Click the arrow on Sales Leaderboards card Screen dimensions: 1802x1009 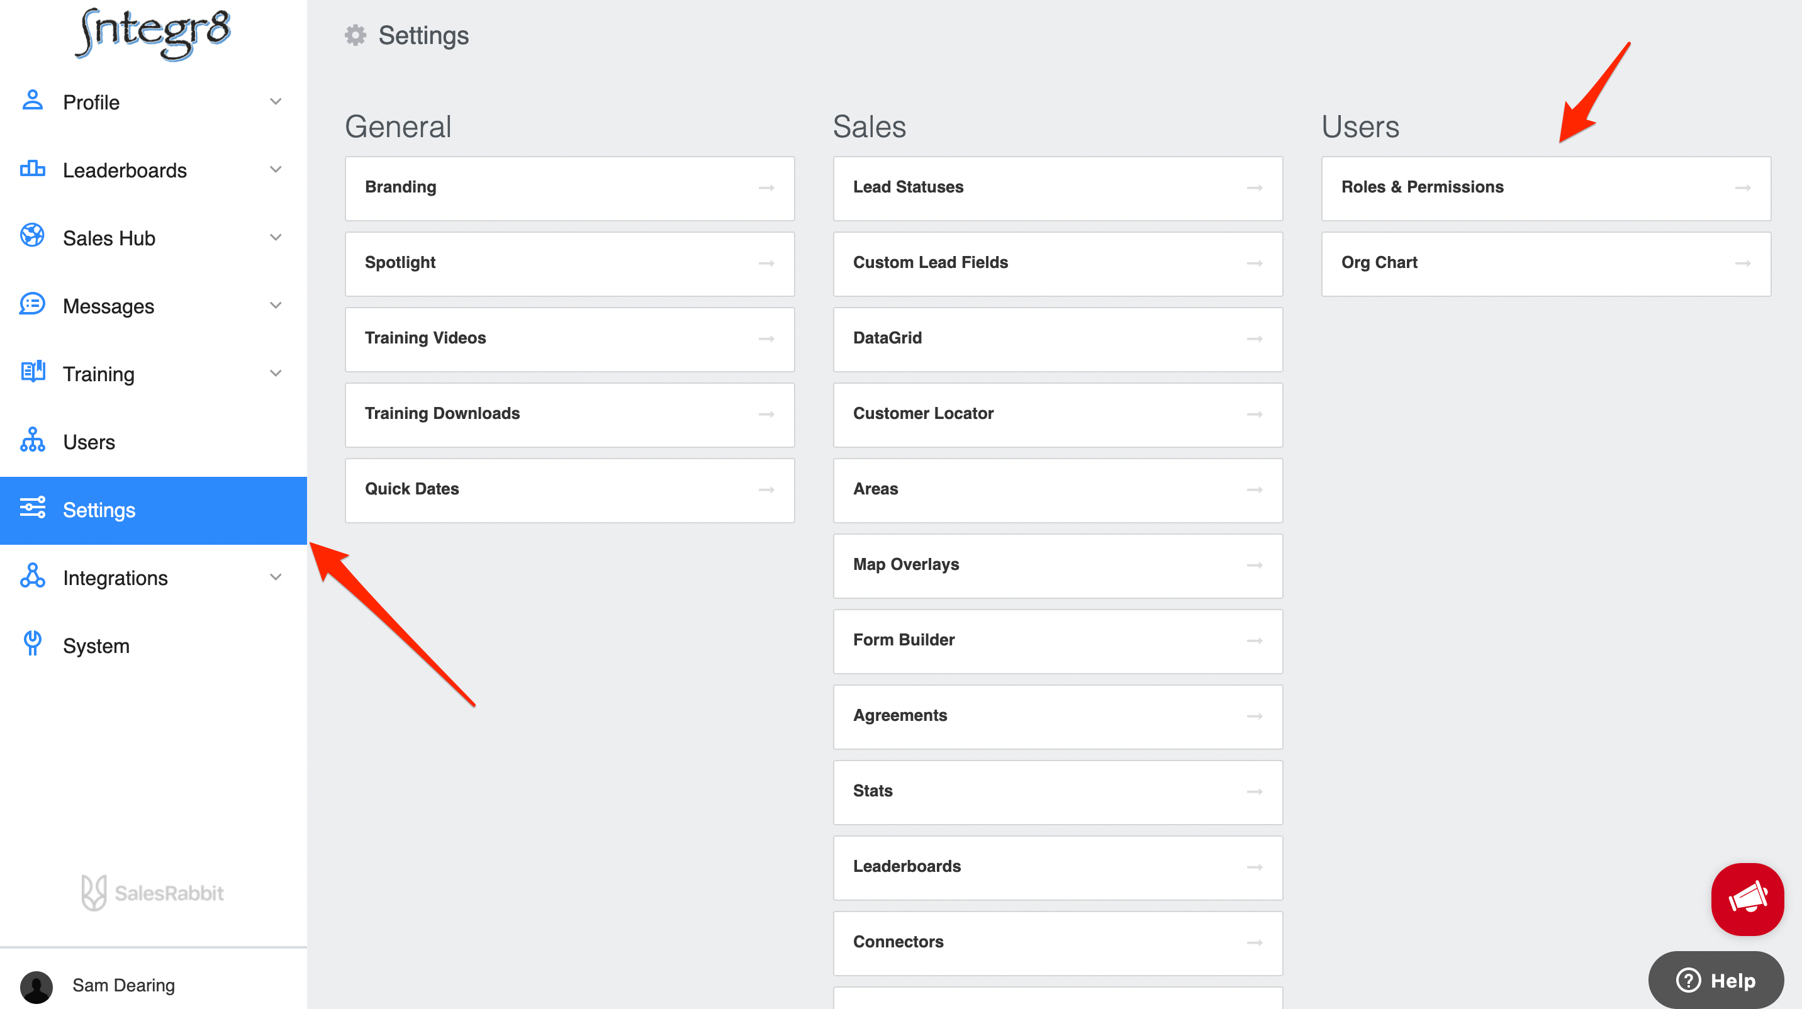pyautogui.click(x=1254, y=867)
